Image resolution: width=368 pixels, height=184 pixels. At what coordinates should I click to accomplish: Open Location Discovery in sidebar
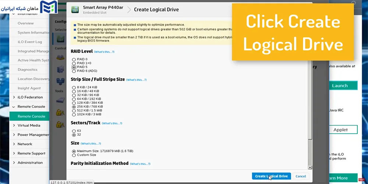click(x=33, y=79)
